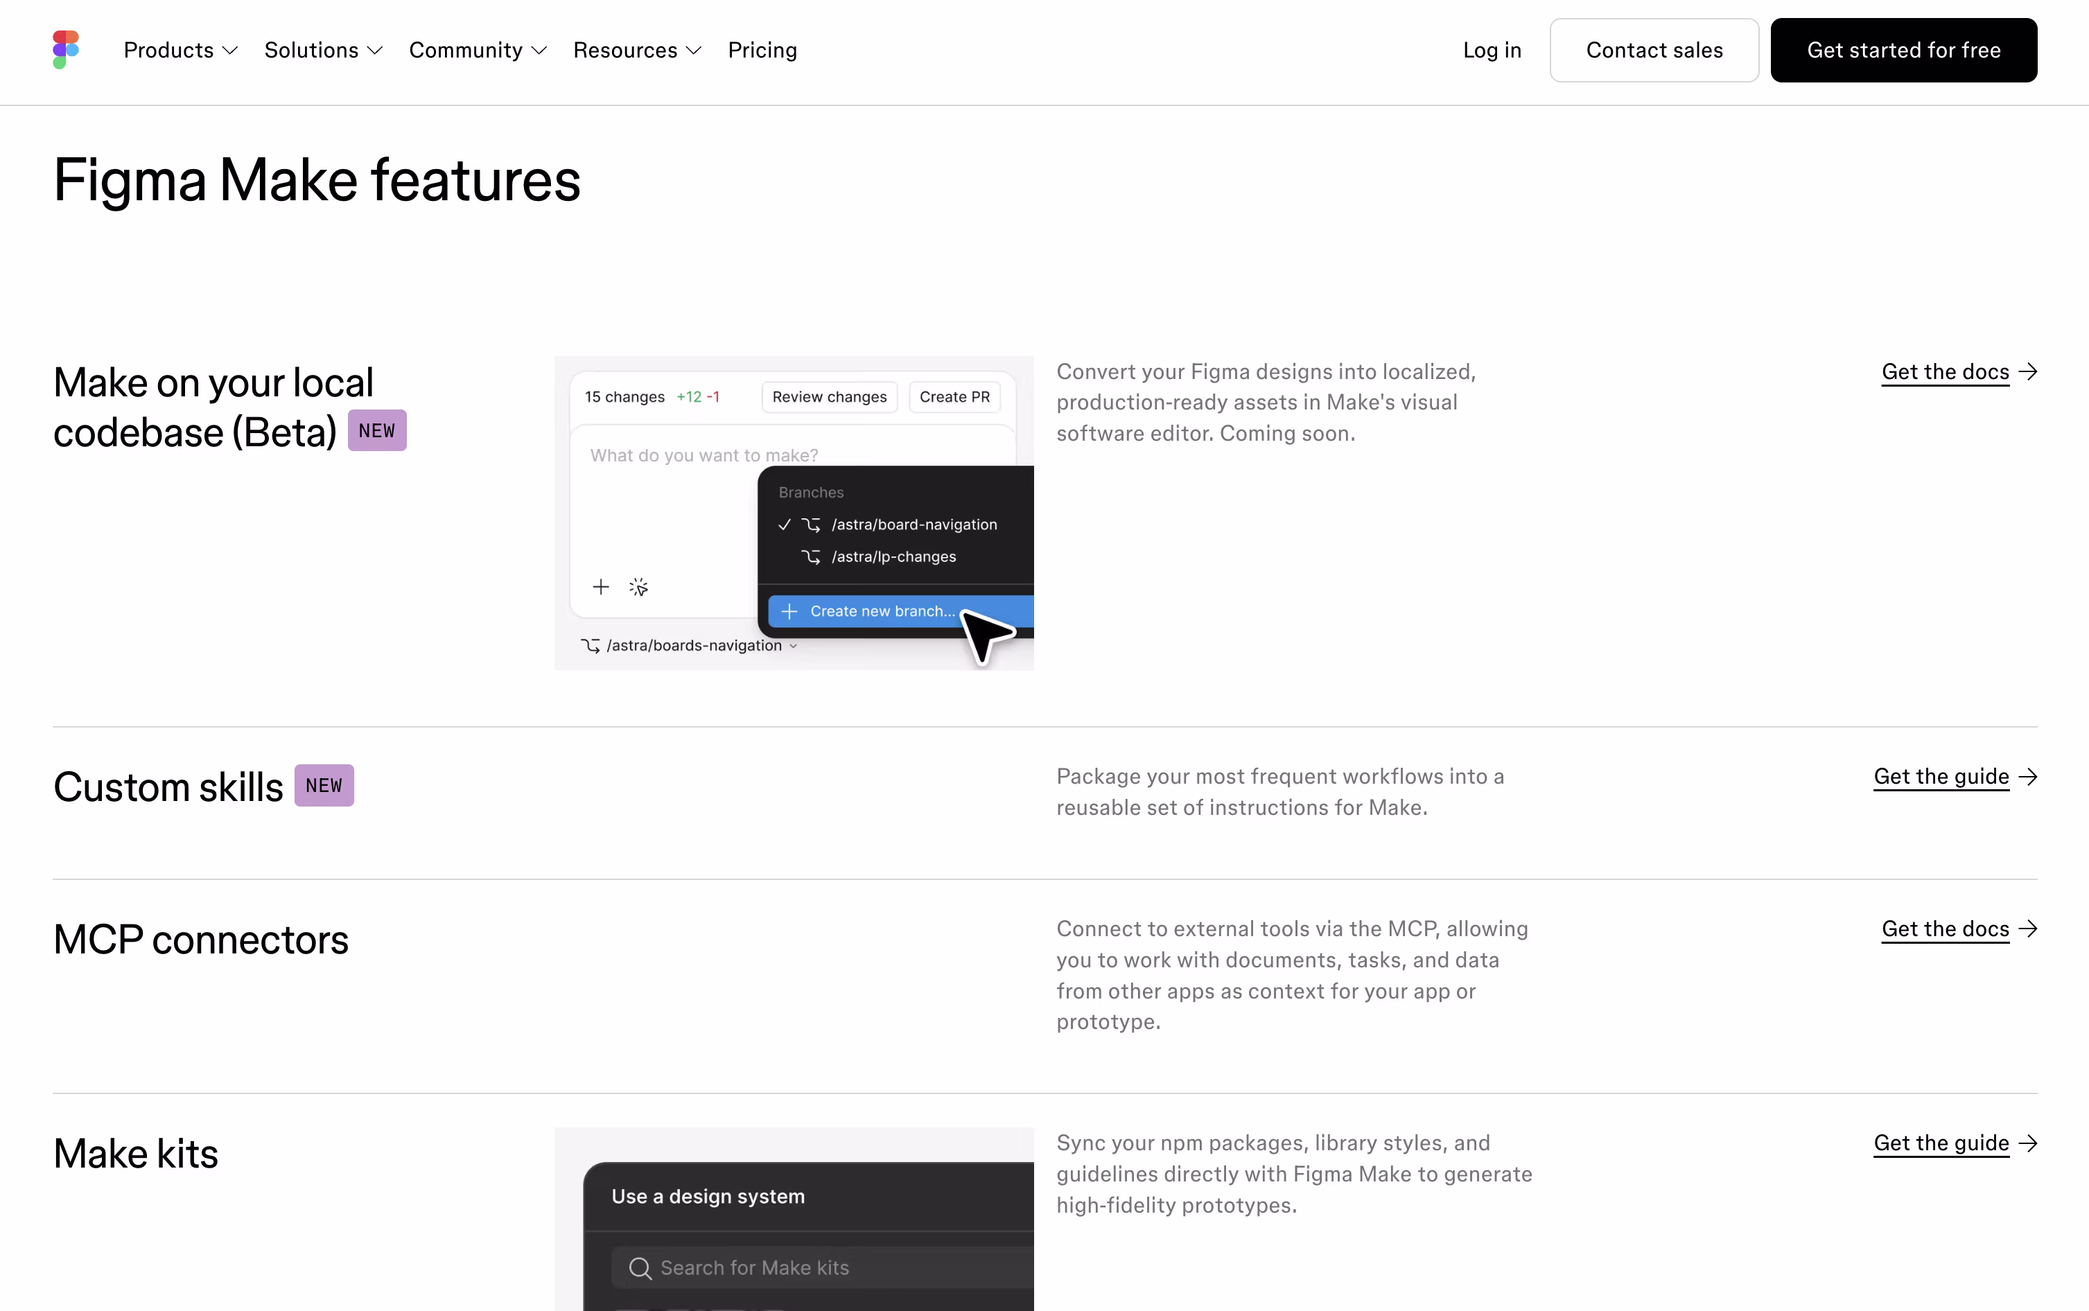2089x1311 pixels.
Task: Open the Community dropdown
Action: click(x=478, y=51)
